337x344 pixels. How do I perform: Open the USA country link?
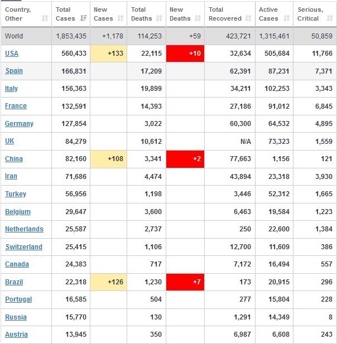[11, 54]
